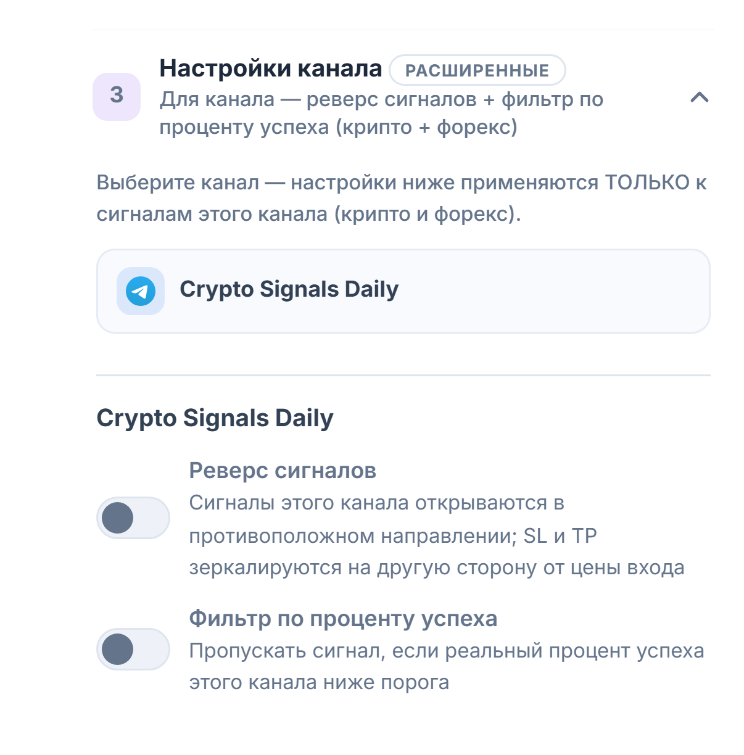The width and height of the screenshot is (744, 755).
Task: Click the step number 3 badge
Action: pyautogui.click(x=117, y=97)
